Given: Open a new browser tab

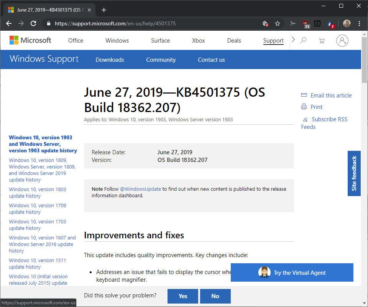Looking at the screenshot, I should (x=103, y=10).
